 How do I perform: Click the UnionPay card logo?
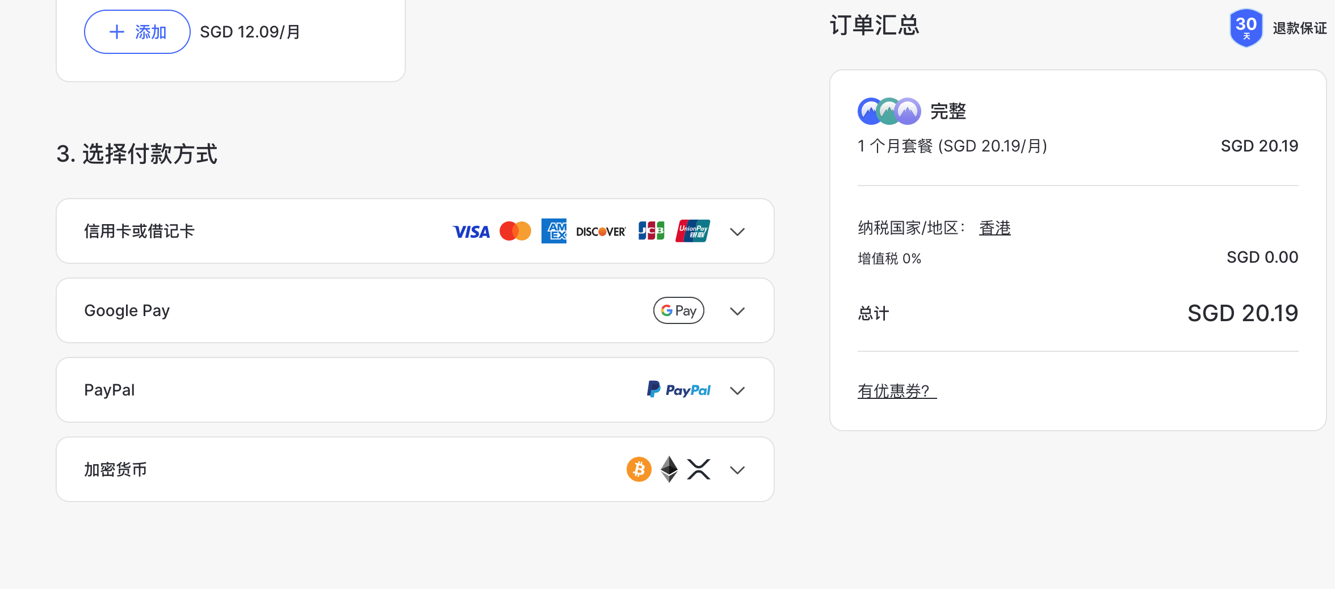tap(692, 231)
